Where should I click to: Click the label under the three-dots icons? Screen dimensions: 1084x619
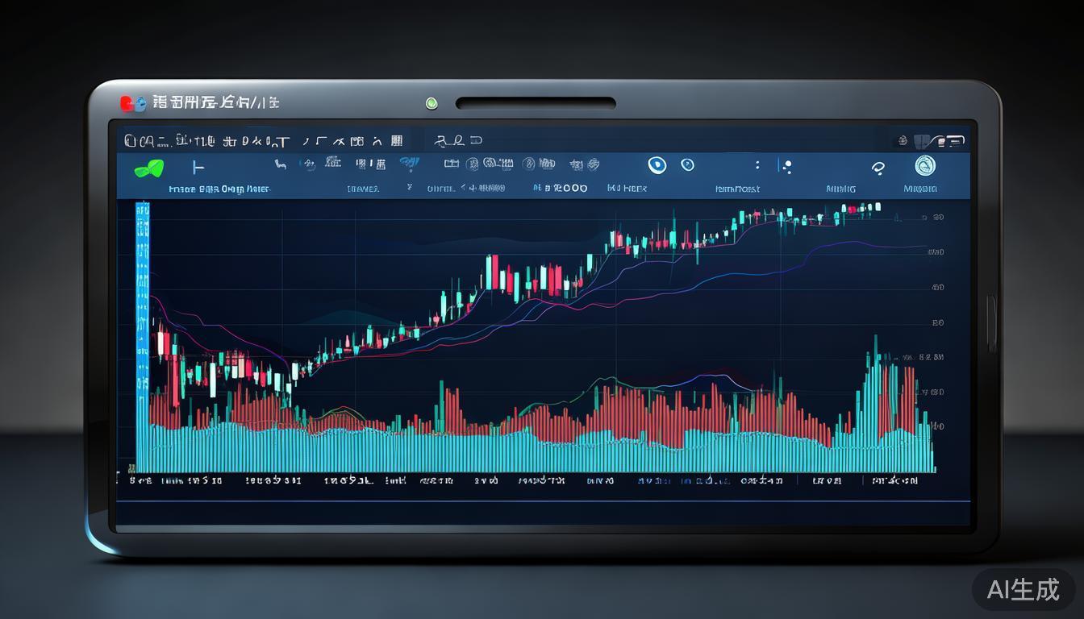[738, 189]
